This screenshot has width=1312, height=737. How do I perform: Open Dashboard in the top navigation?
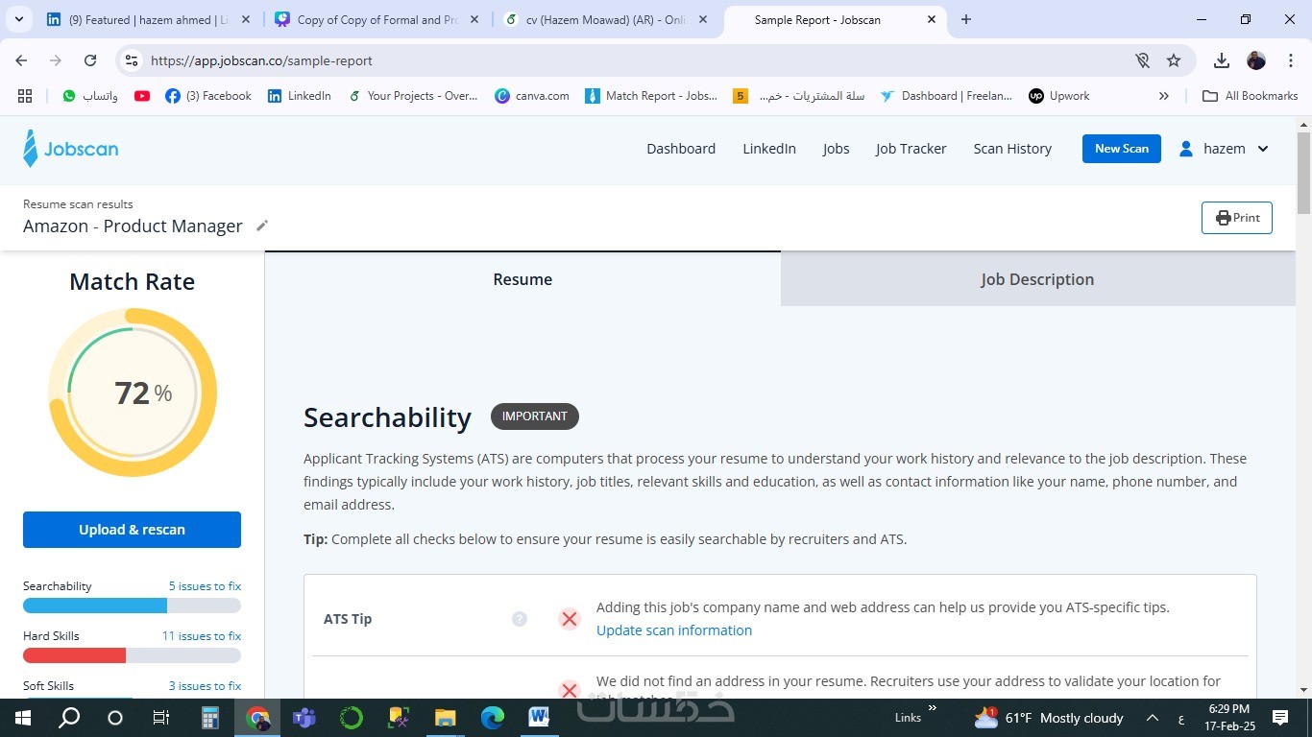tap(681, 149)
